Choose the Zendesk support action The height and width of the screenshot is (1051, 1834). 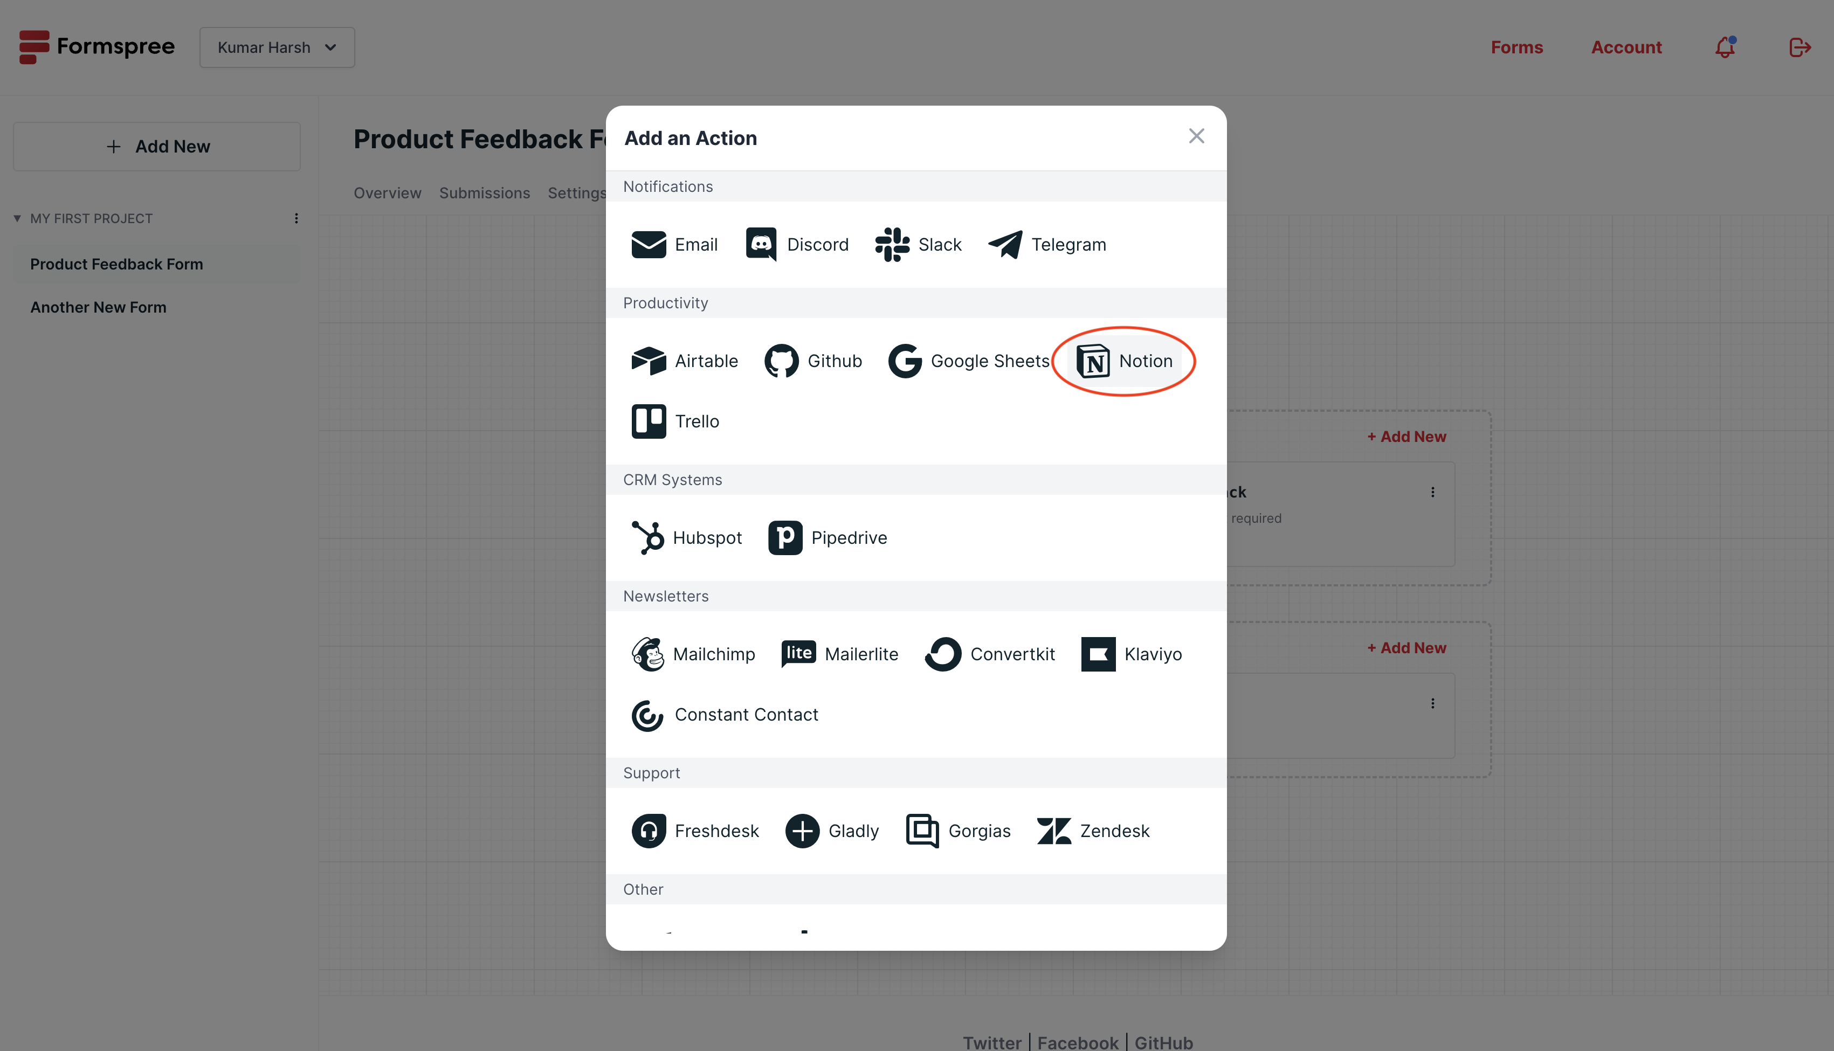tap(1093, 831)
